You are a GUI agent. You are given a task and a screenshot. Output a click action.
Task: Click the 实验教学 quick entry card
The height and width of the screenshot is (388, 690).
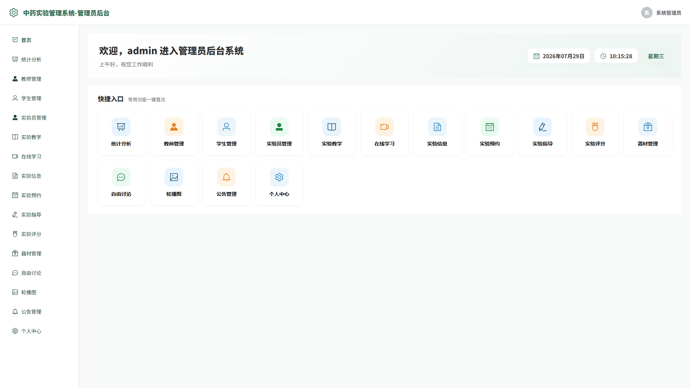pyautogui.click(x=332, y=133)
